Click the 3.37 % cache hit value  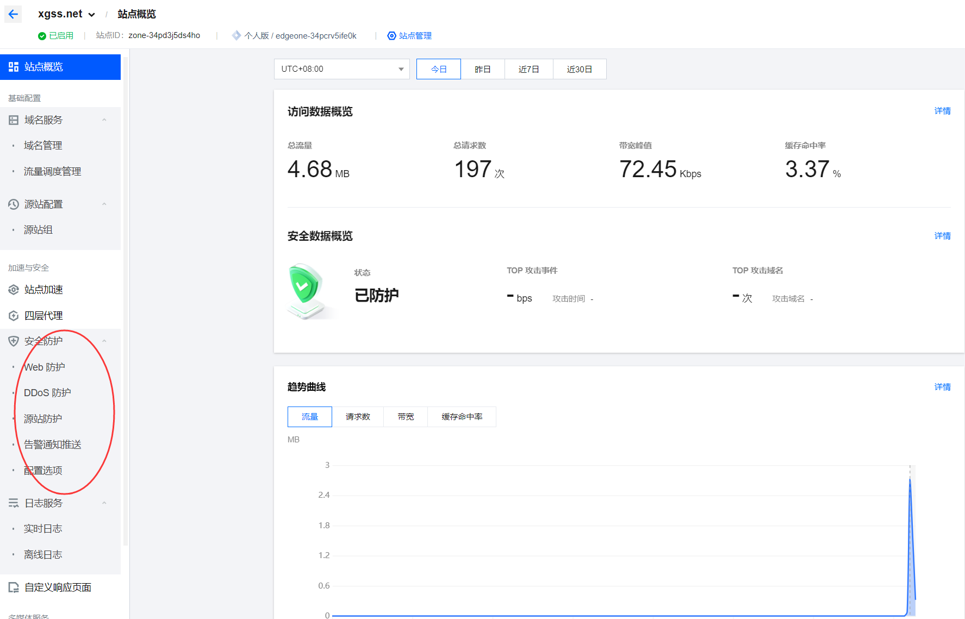click(813, 169)
